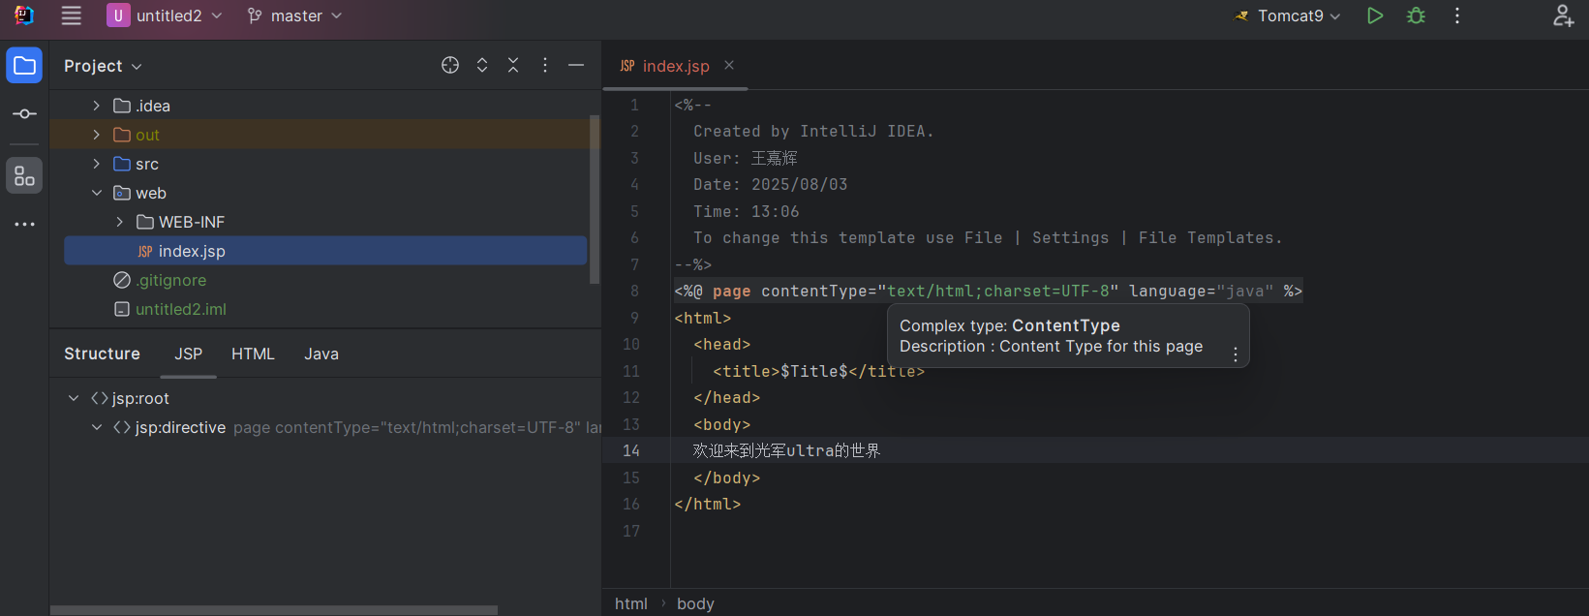This screenshot has height=616, width=1589.
Task: Collapse the jsp:directive structure node
Action: (x=97, y=427)
